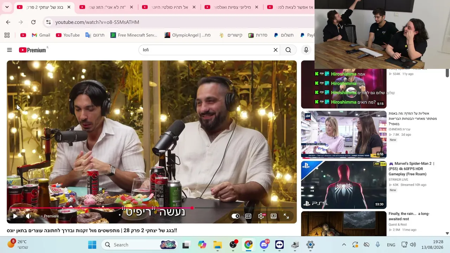Image resolution: width=450 pixels, height=253 pixels.
Task: Open the 'Finally, the rain...' video title
Action: 409,216
